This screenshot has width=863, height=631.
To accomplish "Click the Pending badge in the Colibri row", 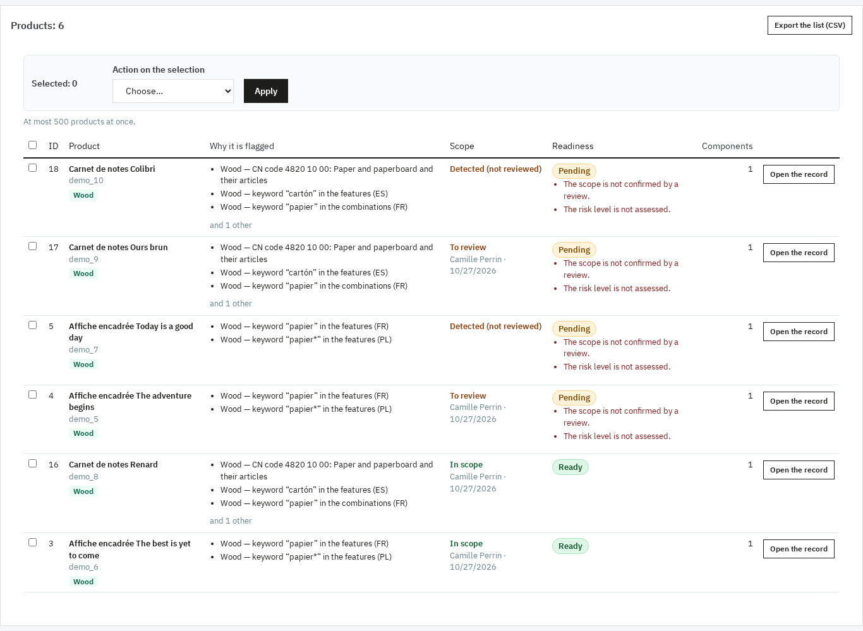I will pos(574,171).
